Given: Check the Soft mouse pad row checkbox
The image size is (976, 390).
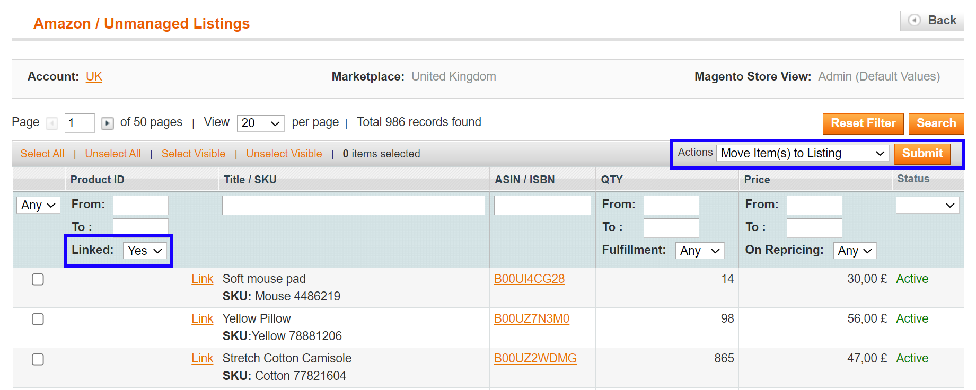Looking at the screenshot, I should coord(38,279).
